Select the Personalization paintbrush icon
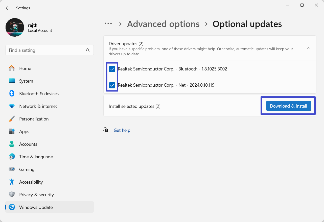324x222 pixels. coord(12,119)
